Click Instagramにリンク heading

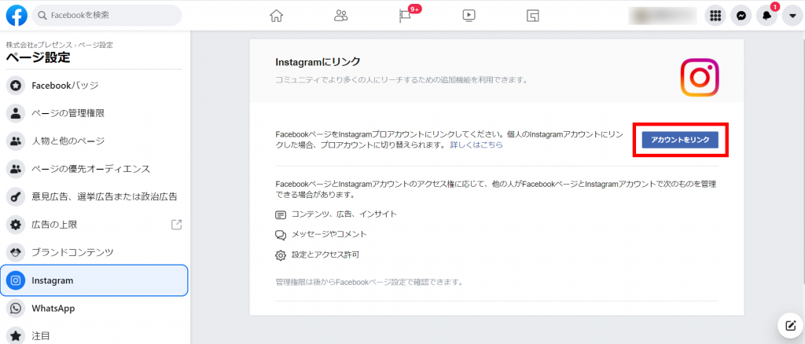pos(318,62)
